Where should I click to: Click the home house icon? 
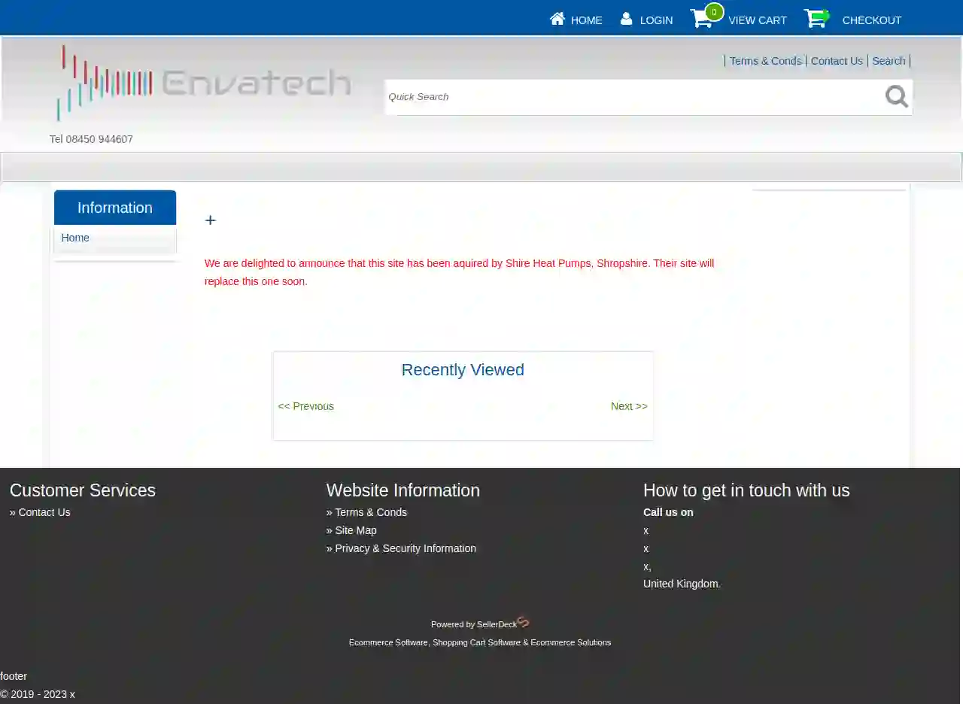coord(557,19)
